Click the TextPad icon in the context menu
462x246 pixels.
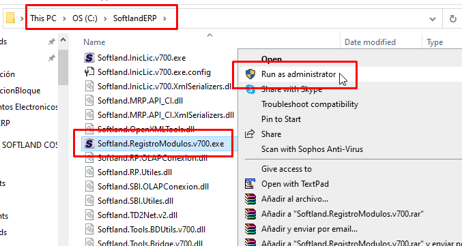pos(250,184)
